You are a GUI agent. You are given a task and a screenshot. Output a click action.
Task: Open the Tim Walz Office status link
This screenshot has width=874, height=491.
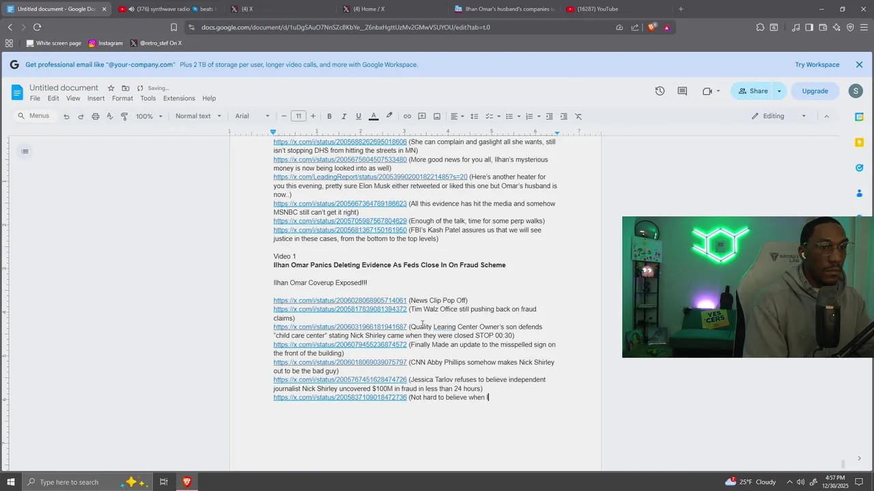(x=340, y=310)
